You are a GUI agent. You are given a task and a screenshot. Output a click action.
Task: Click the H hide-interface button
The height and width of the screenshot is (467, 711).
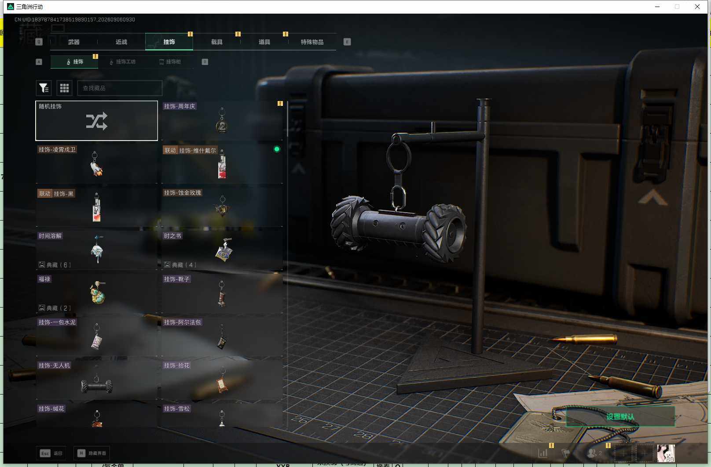[92, 453]
